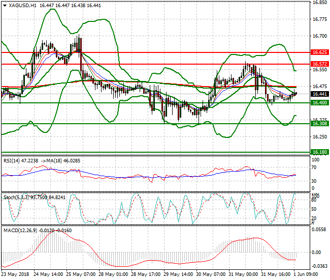Click the current price tag 16.441
The width and height of the screenshot is (330, 280).
(319, 94)
